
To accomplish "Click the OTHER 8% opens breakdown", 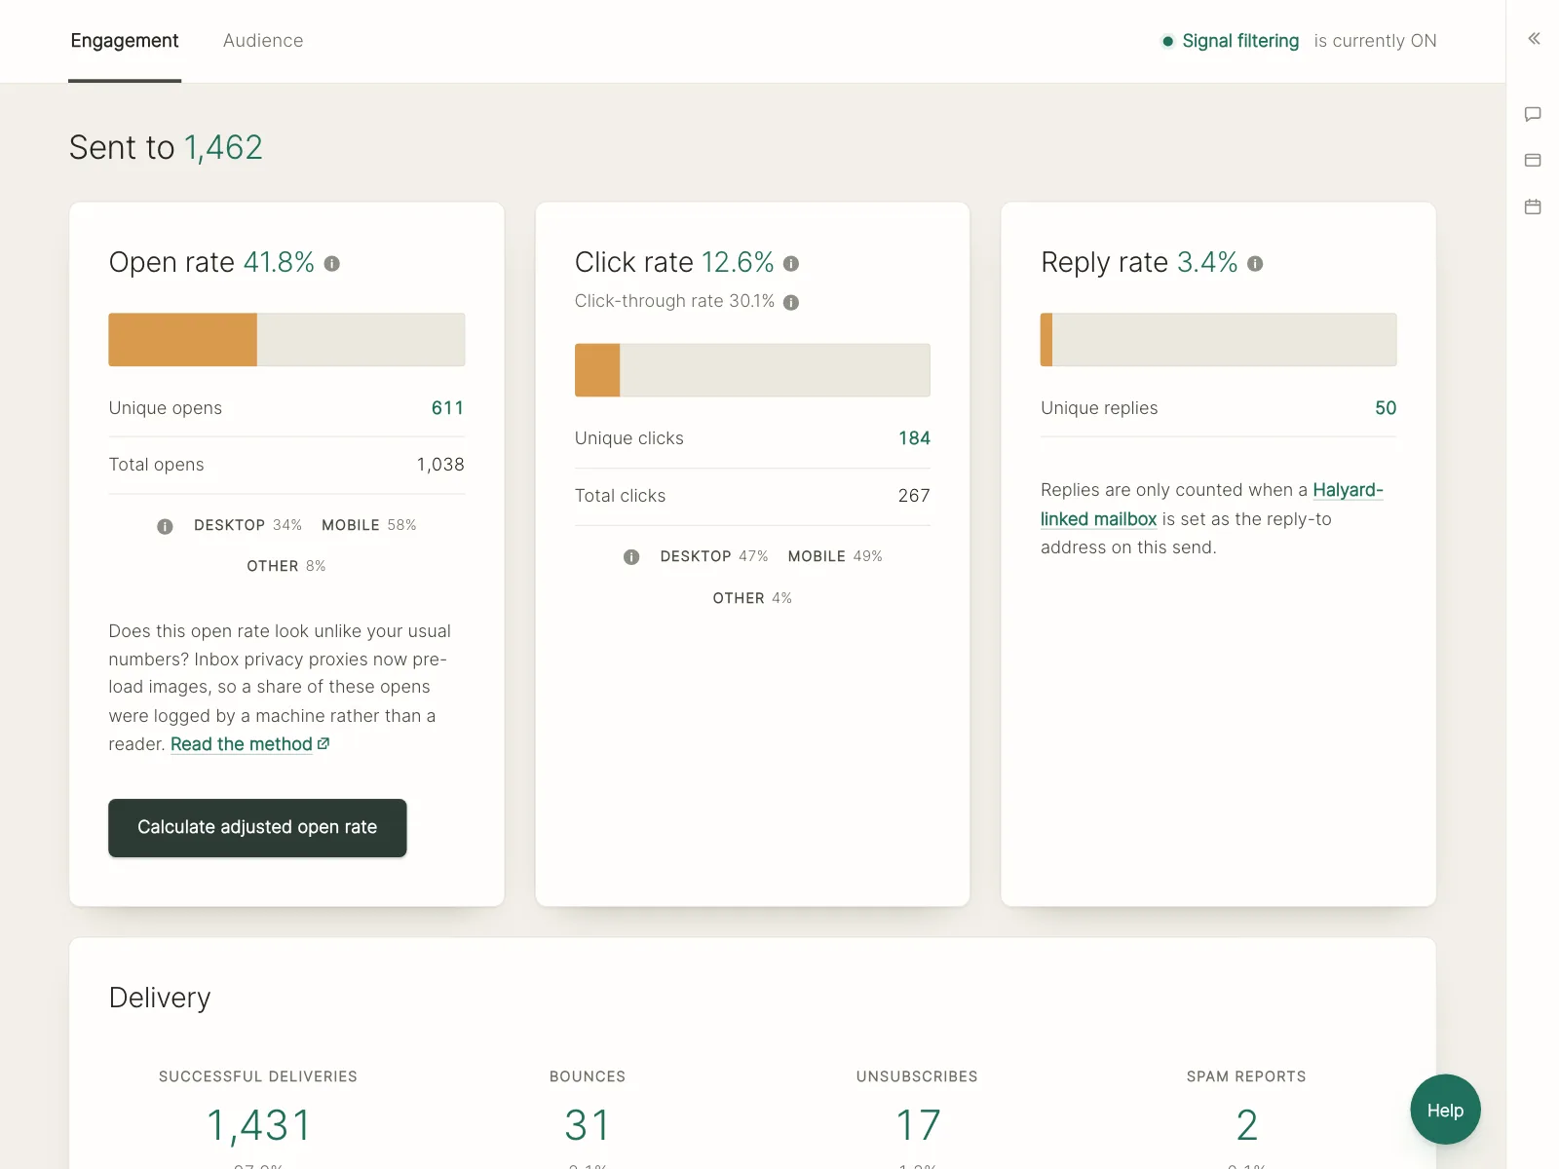I will pos(286,566).
